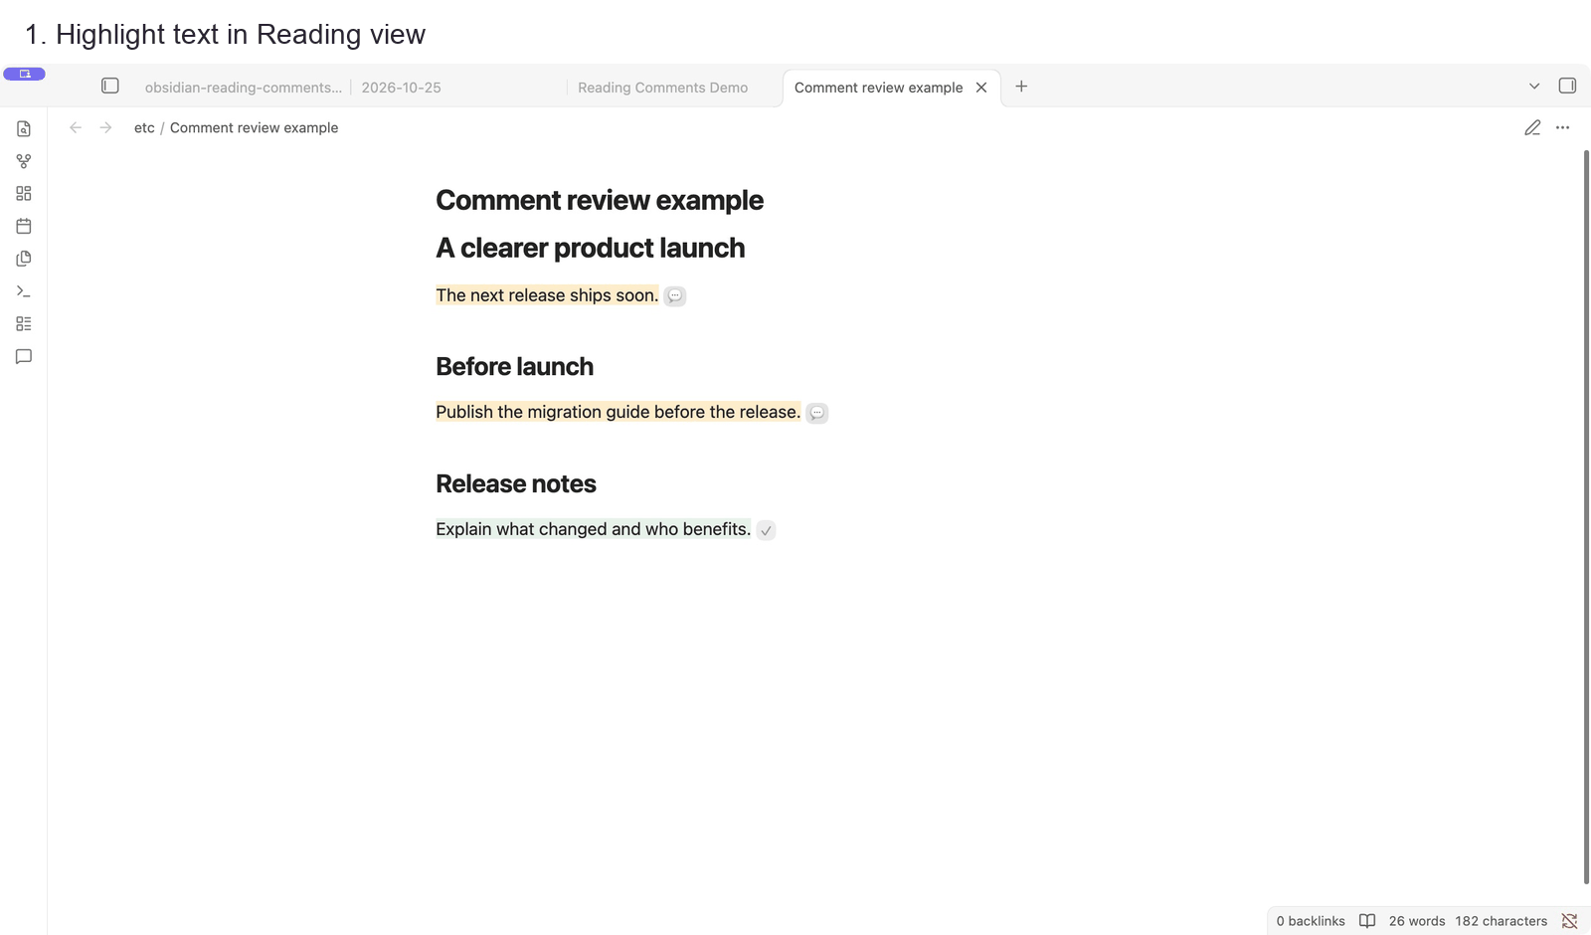Viewport: 1591px width, 935px height.
Task: Open the quick switcher file-search icon
Action: click(x=24, y=128)
